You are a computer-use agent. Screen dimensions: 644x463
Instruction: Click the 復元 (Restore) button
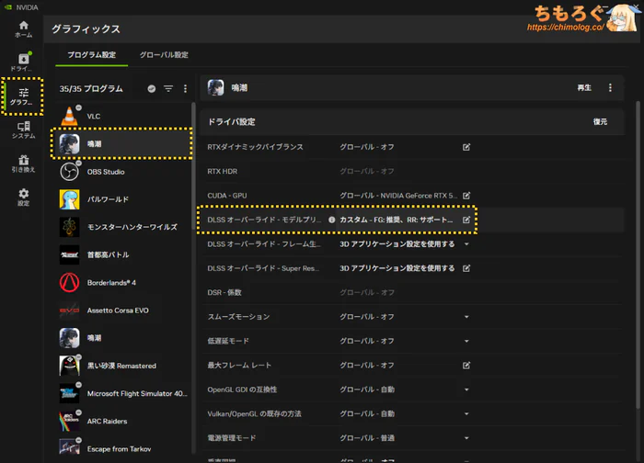(600, 121)
